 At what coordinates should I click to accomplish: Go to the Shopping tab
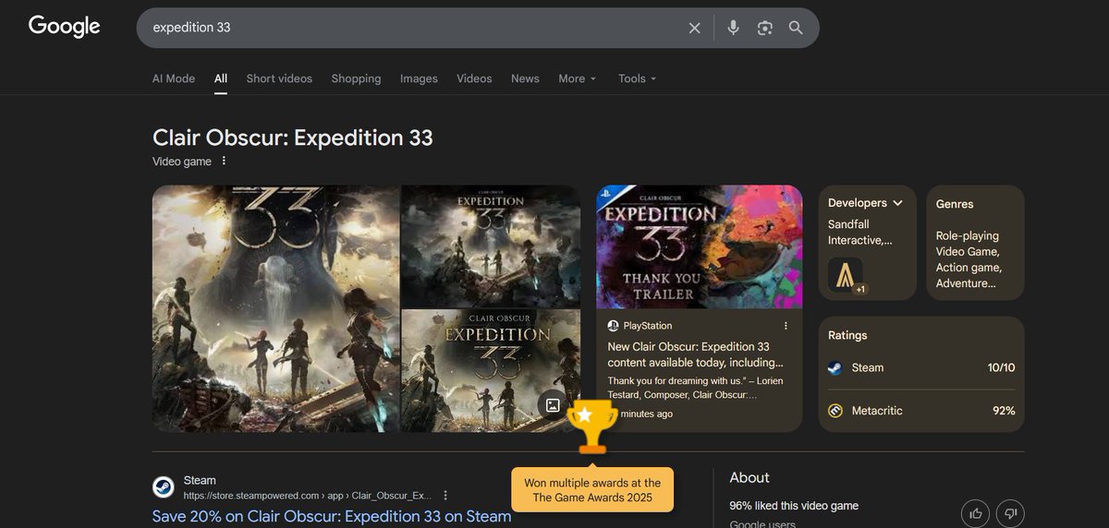coord(356,78)
